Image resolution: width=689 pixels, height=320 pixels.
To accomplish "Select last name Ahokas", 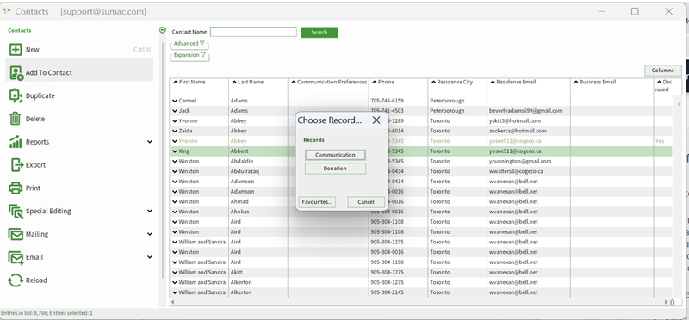I will (239, 212).
